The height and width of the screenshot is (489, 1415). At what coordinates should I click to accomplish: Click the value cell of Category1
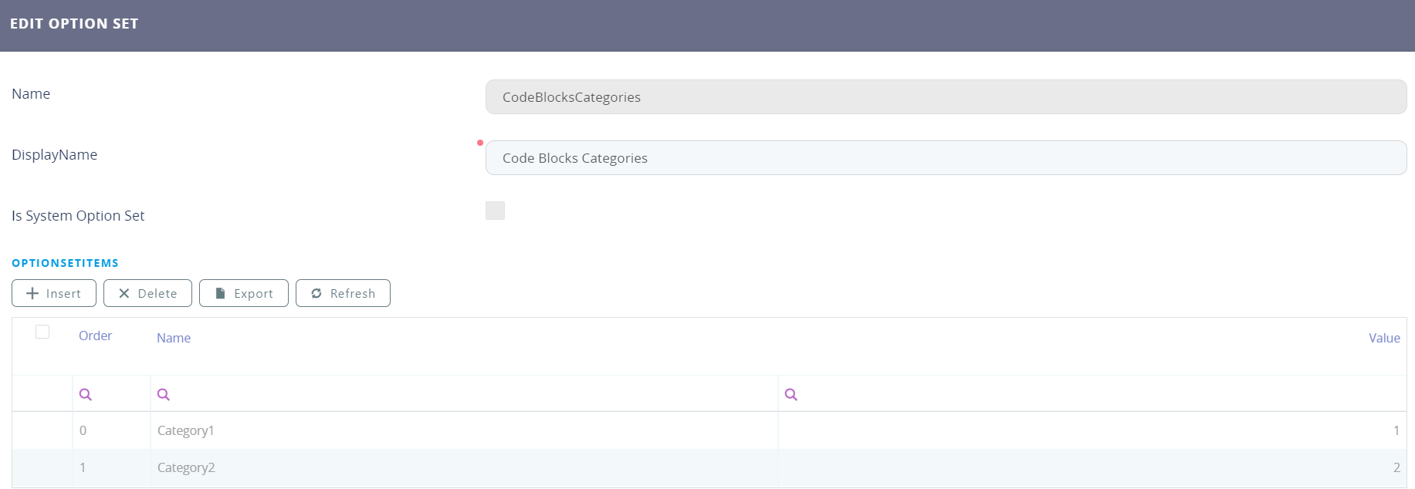point(1092,430)
